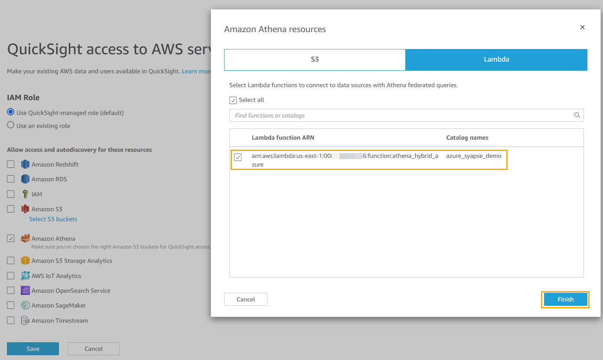Tick the AWS IoT Analytics checkbox
This screenshot has width=603, height=360.
[x=11, y=276]
